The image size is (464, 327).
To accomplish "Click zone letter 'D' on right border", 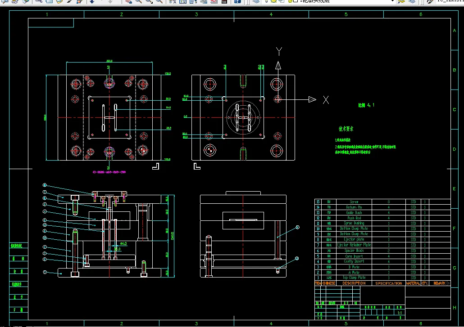I will [455, 149].
